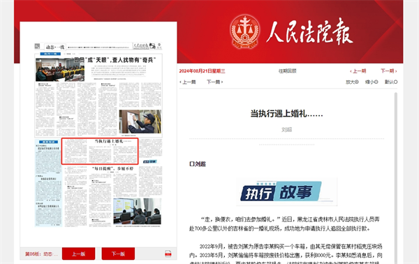This screenshot has width=419, height=264.
Task: Download the PDF of this page
Action: 168,254
